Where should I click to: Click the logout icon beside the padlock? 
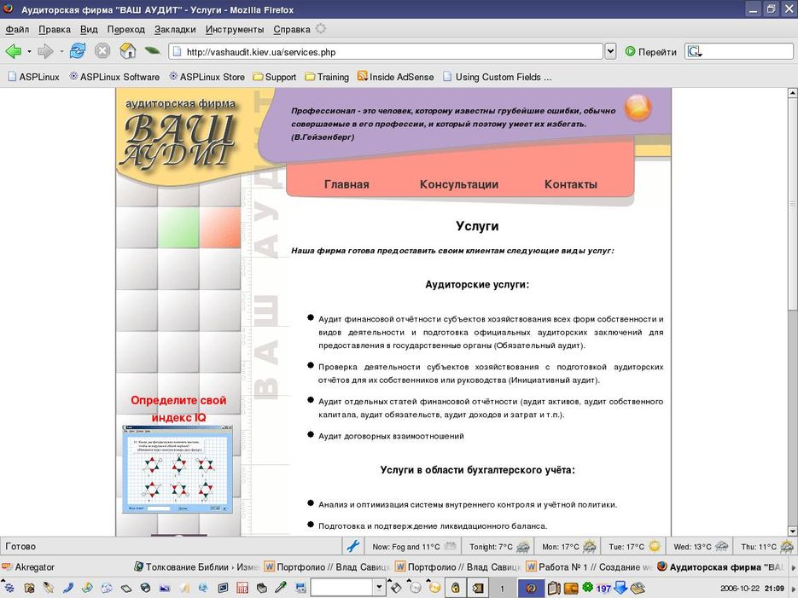coord(478,588)
